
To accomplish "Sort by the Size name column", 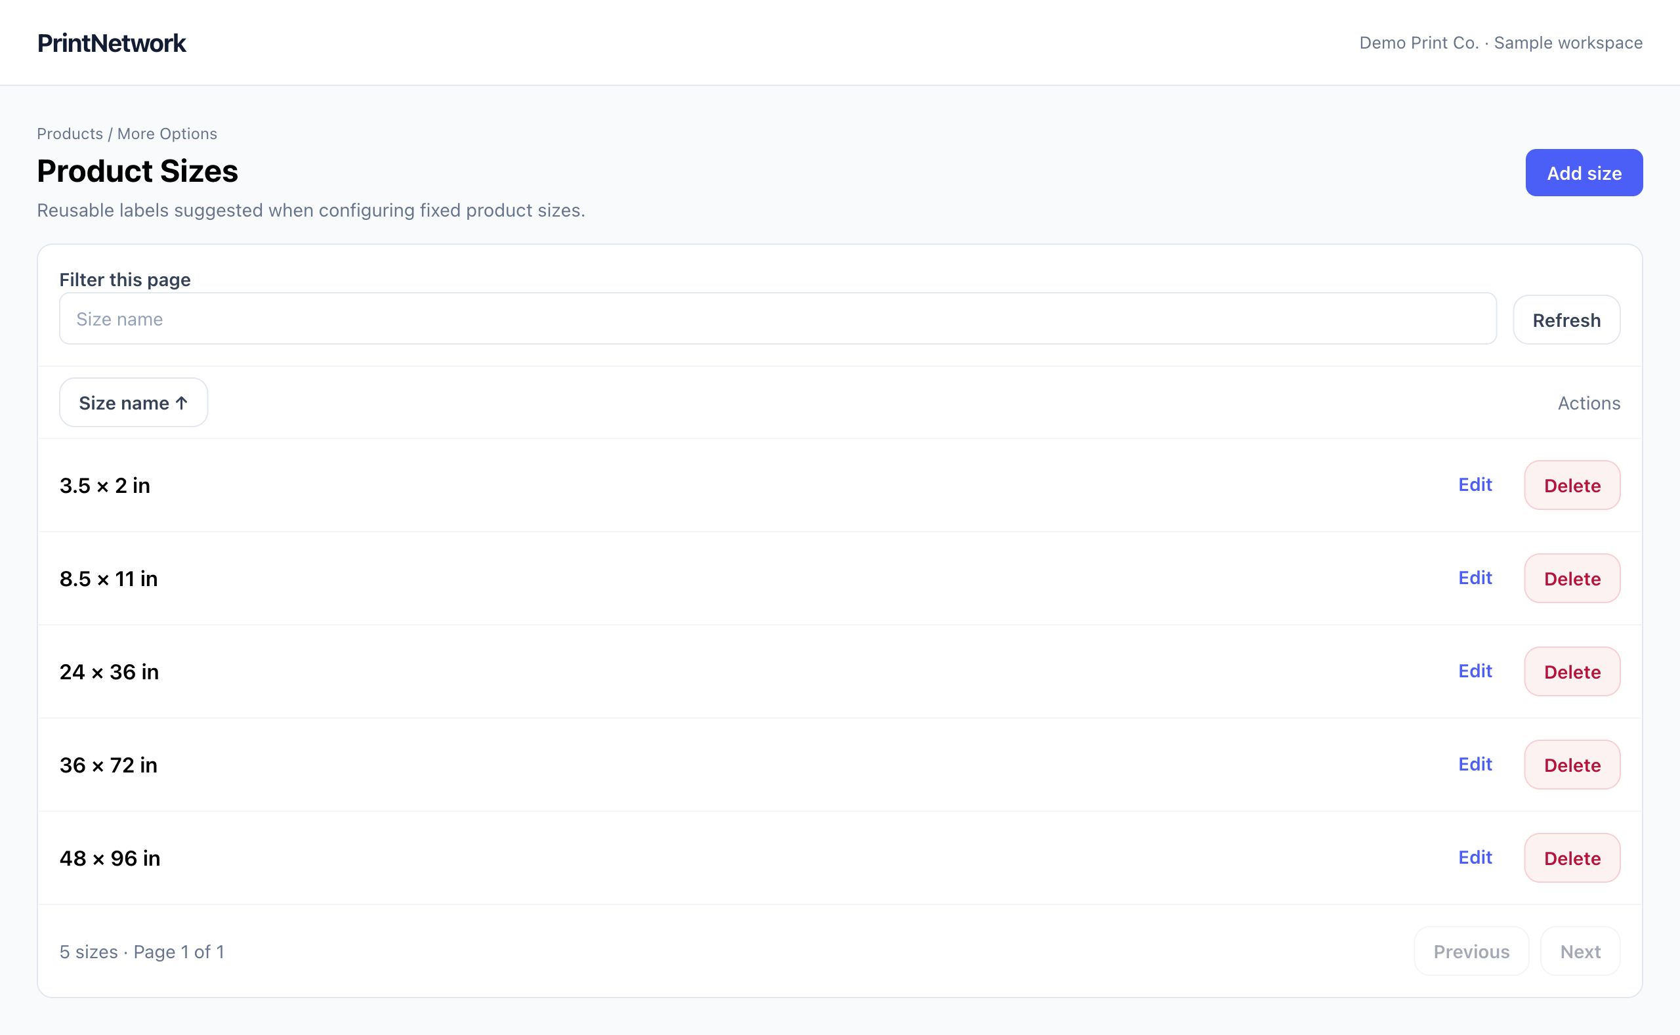I will click(x=133, y=402).
